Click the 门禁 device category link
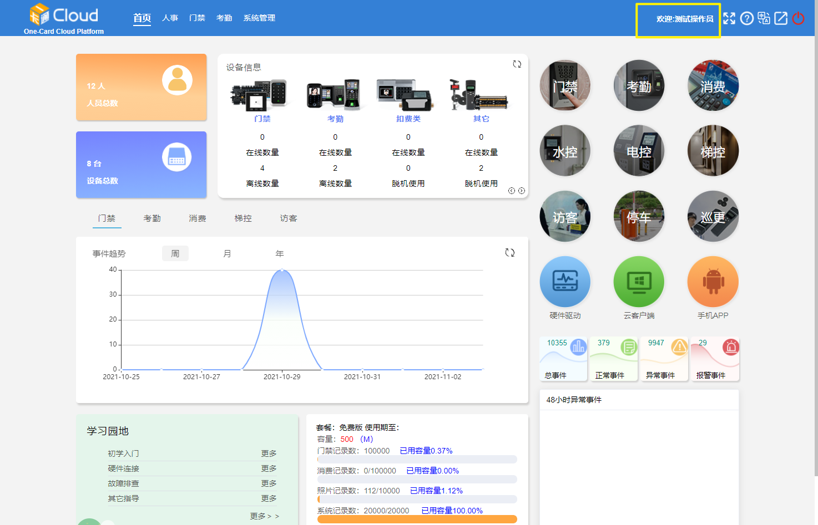 tap(262, 119)
